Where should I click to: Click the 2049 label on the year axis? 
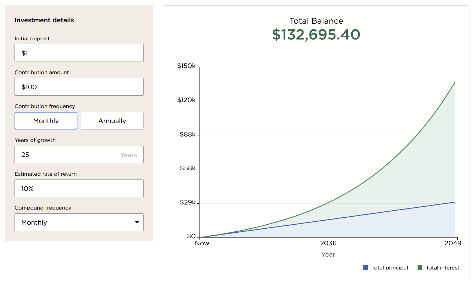453,243
